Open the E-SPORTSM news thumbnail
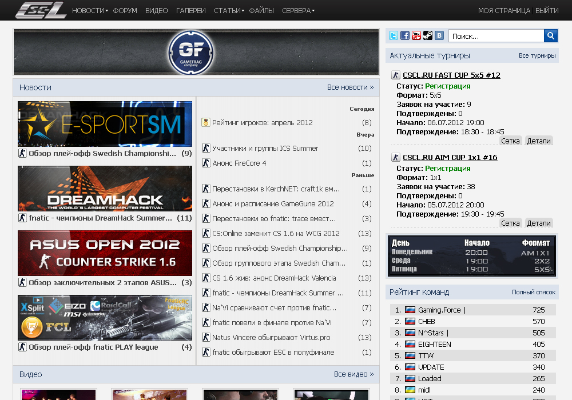Image resolution: width=572 pixels, height=400 pixels. click(105, 124)
